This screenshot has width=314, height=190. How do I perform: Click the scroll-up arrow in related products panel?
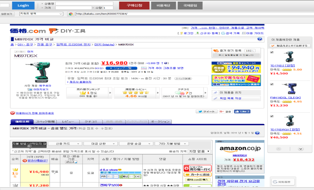[279, 149]
